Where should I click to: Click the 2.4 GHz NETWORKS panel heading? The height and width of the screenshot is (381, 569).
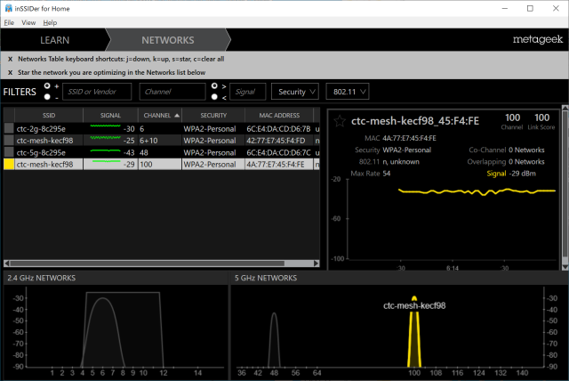click(x=42, y=278)
